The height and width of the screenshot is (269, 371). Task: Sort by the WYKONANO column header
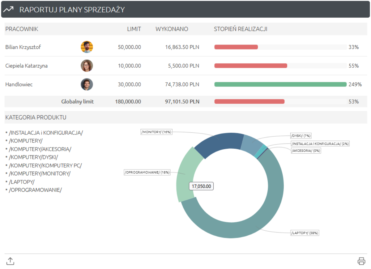[x=172, y=29]
